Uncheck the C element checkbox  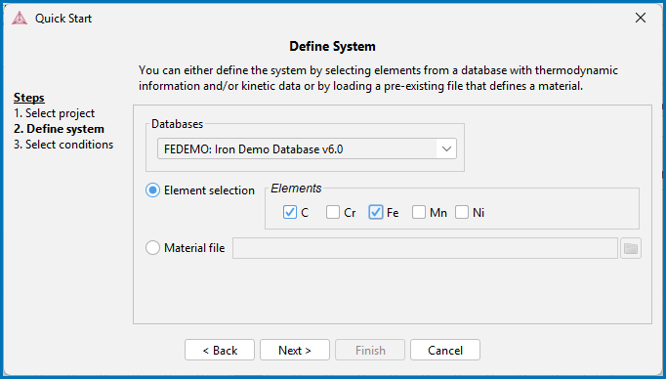[290, 212]
